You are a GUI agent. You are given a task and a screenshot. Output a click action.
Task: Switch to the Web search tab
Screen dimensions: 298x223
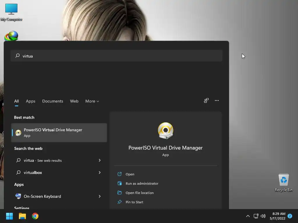tap(74, 101)
